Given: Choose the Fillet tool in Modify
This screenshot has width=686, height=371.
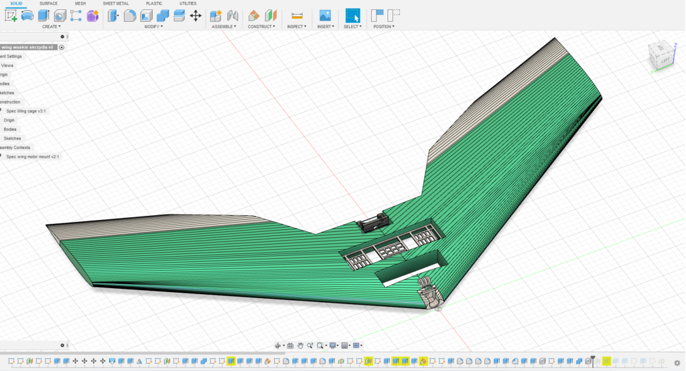Looking at the screenshot, I should click(x=130, y=15).
